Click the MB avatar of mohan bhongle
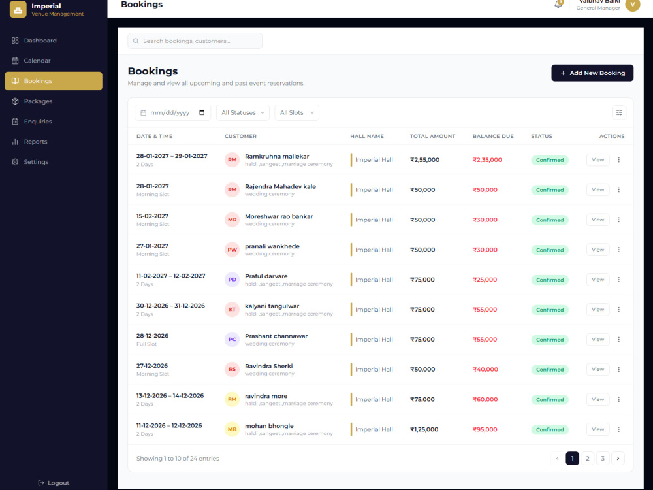Screen dimensions: 653x490 coord(232,430)
